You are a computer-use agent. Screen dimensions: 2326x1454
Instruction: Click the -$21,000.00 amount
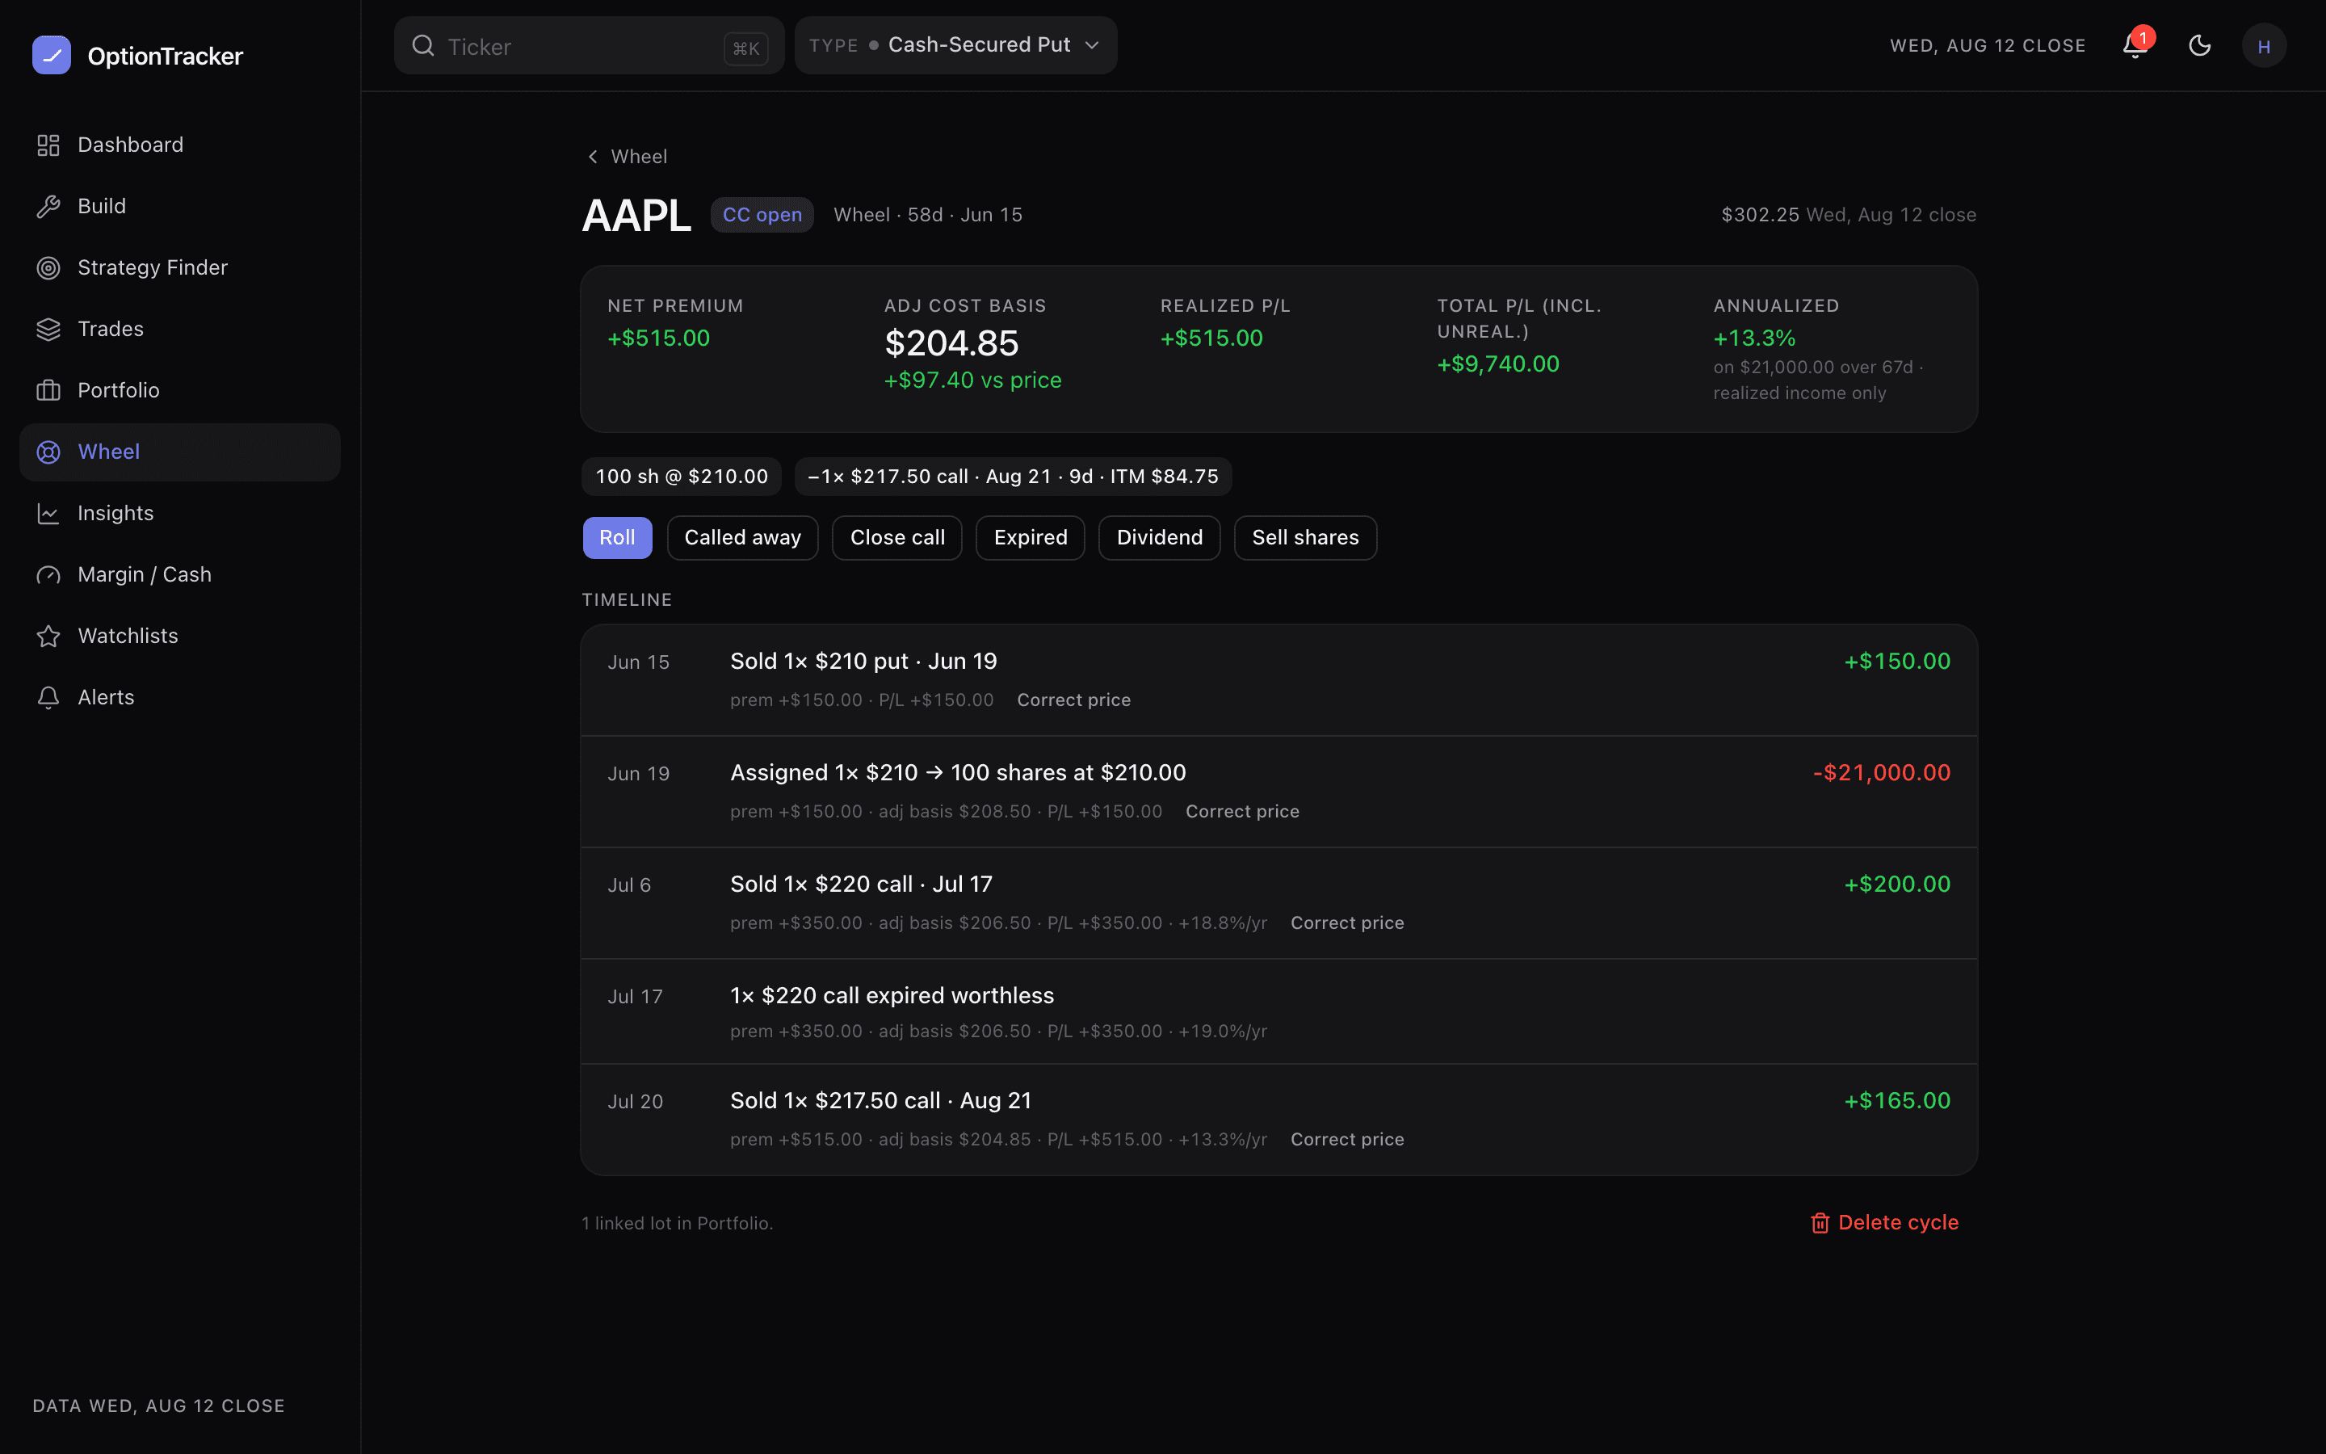click(1881, 773)
